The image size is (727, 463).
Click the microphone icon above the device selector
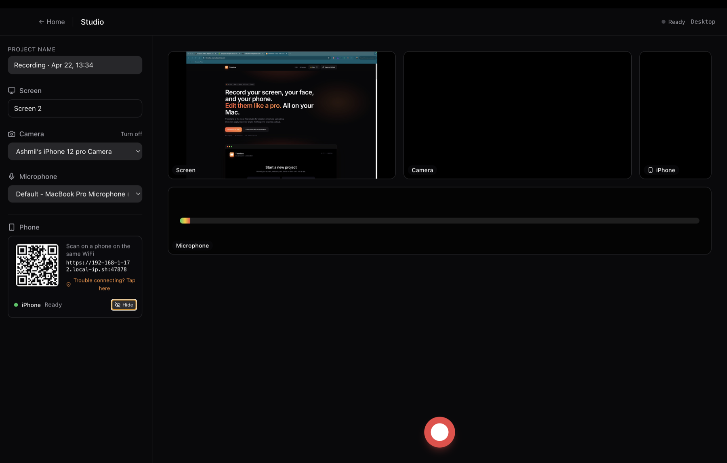coord(11,176)
